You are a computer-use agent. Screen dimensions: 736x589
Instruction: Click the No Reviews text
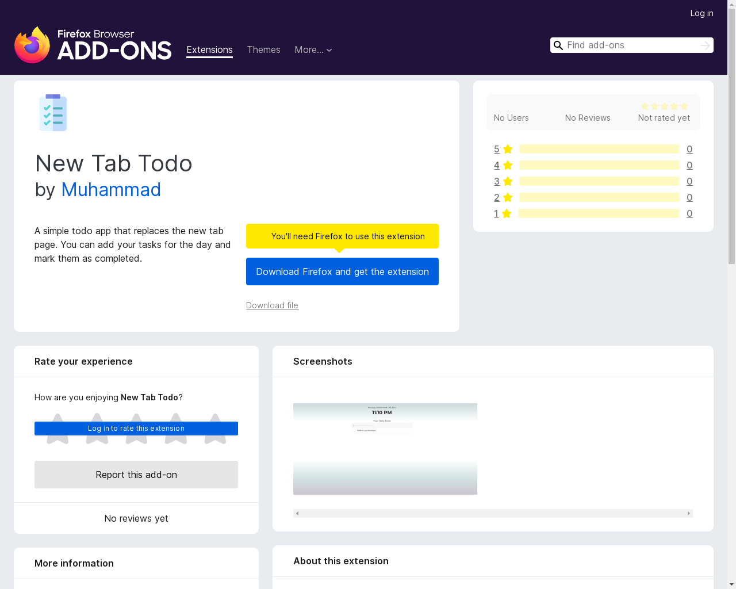coord(588,118)
